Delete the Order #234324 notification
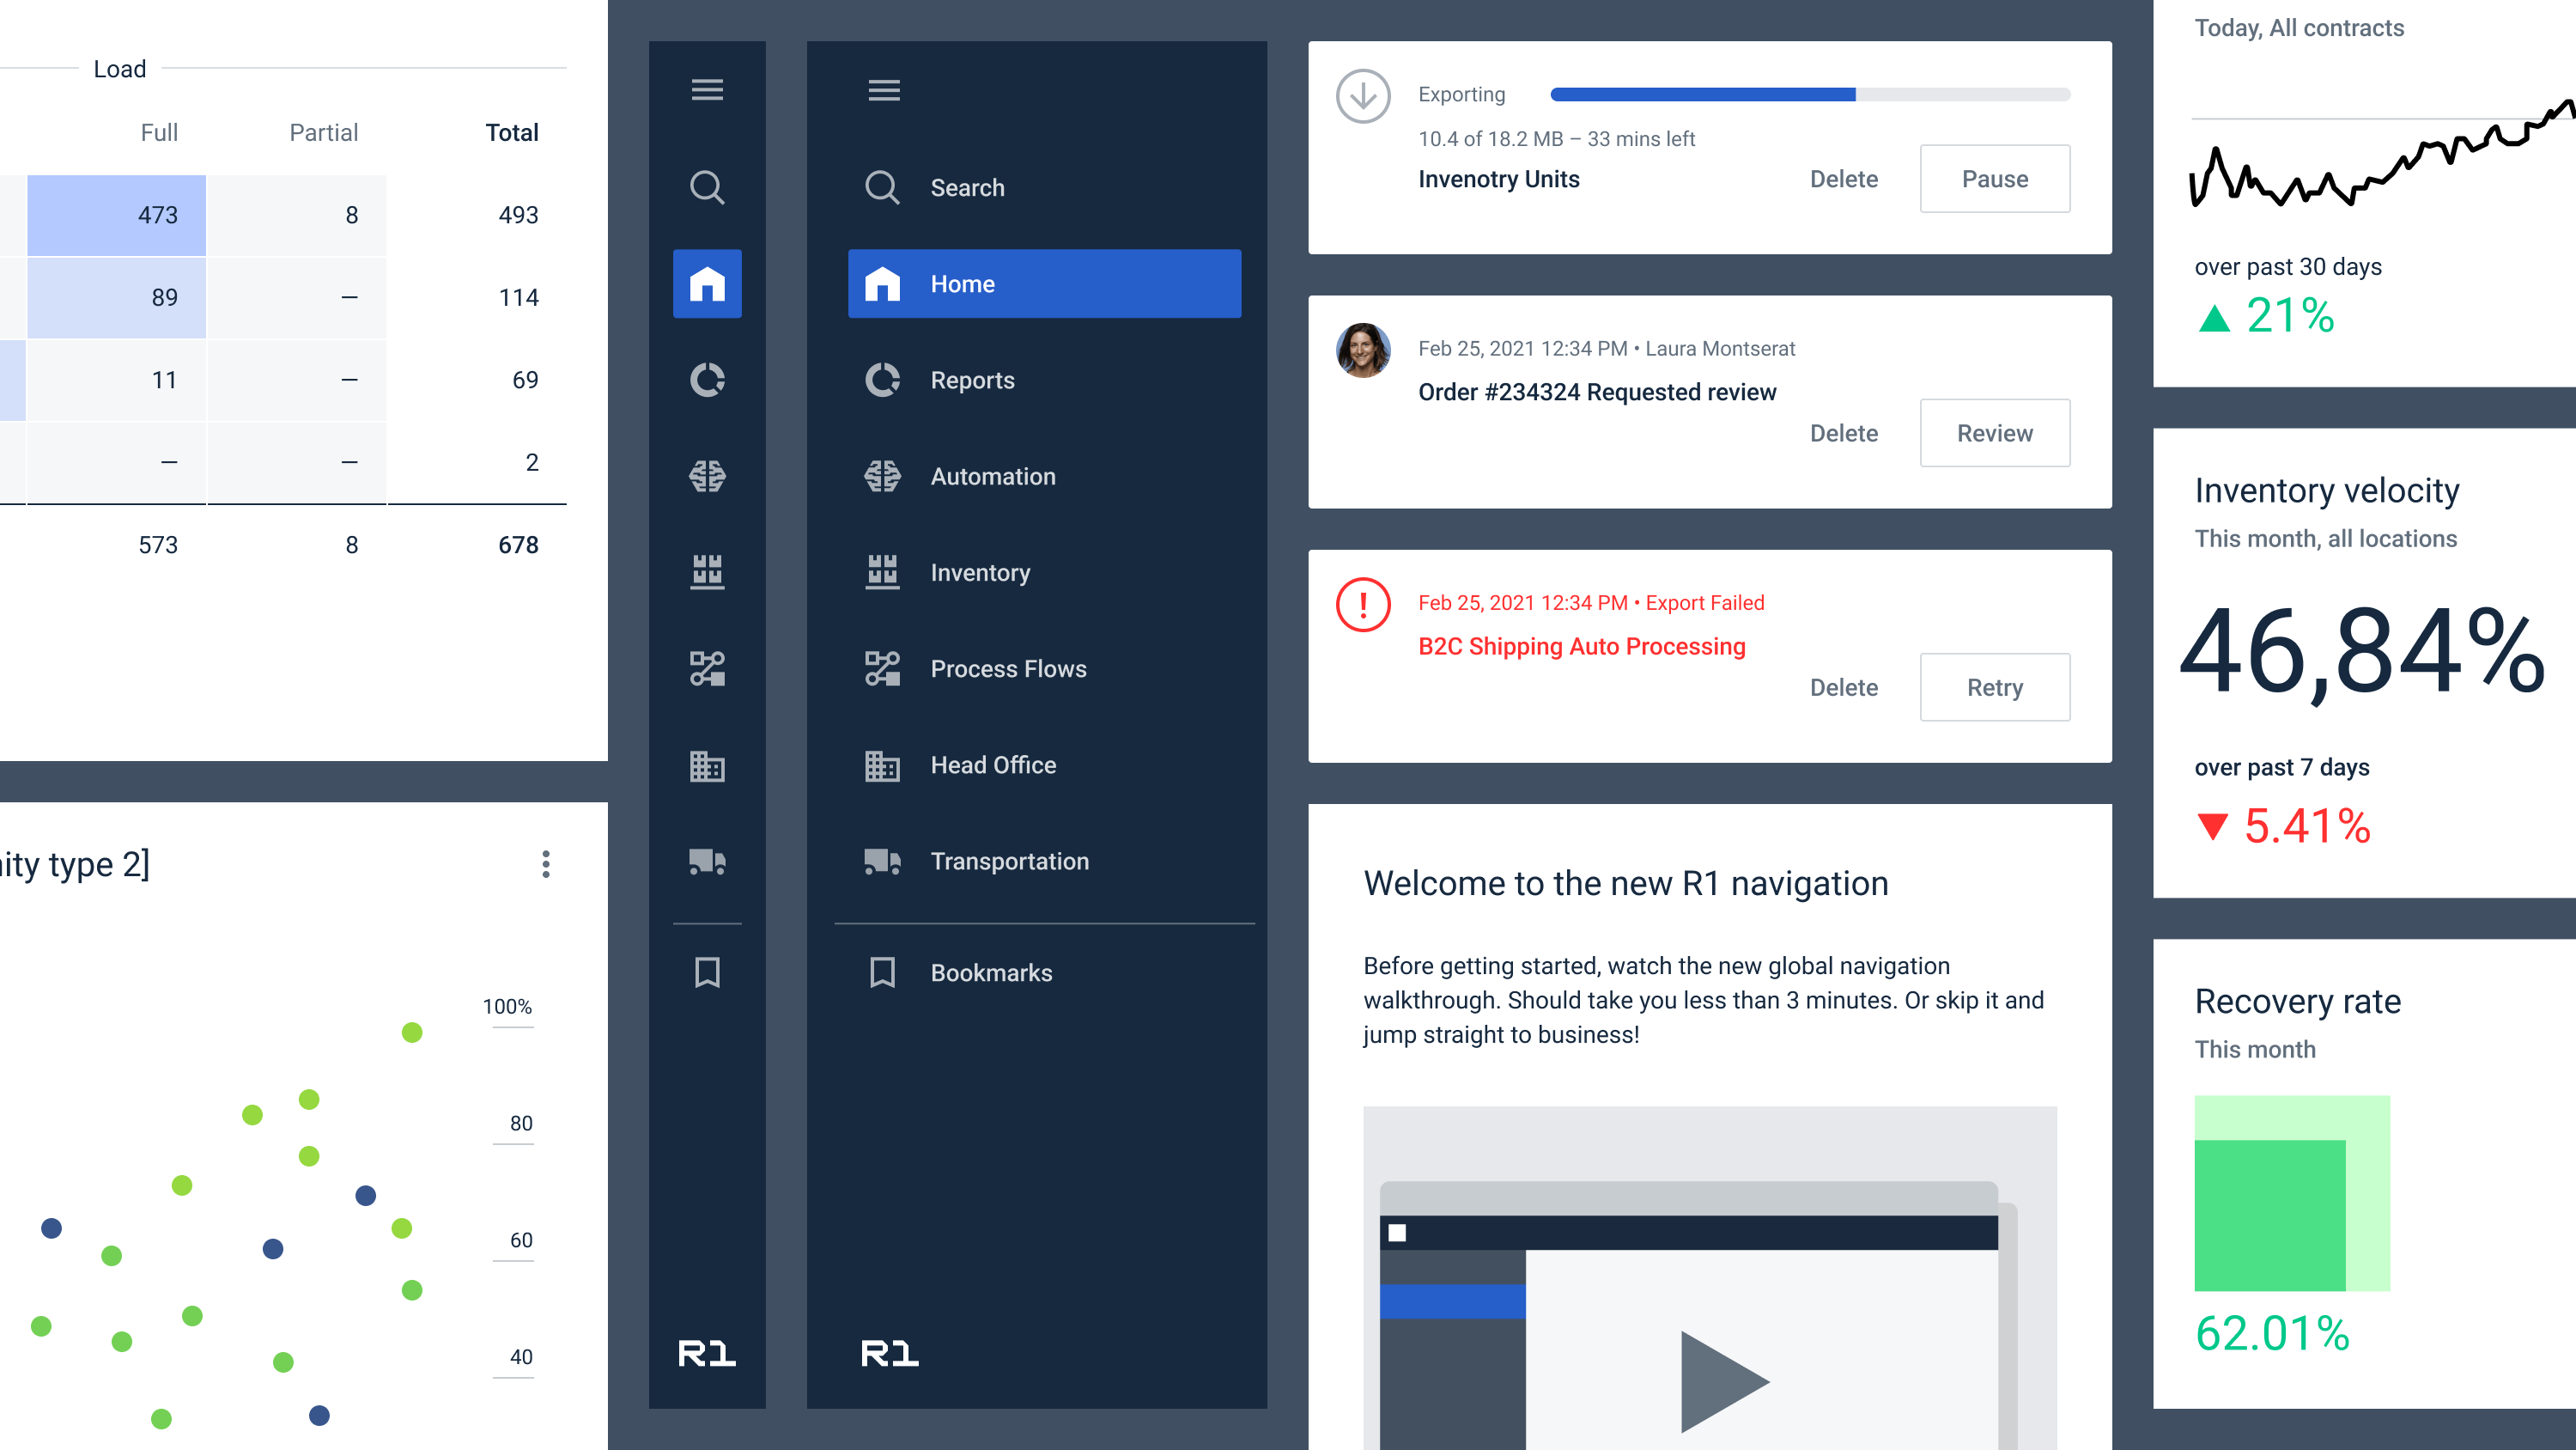This screenshot has width=2576, height=1450. (1844, 433)
